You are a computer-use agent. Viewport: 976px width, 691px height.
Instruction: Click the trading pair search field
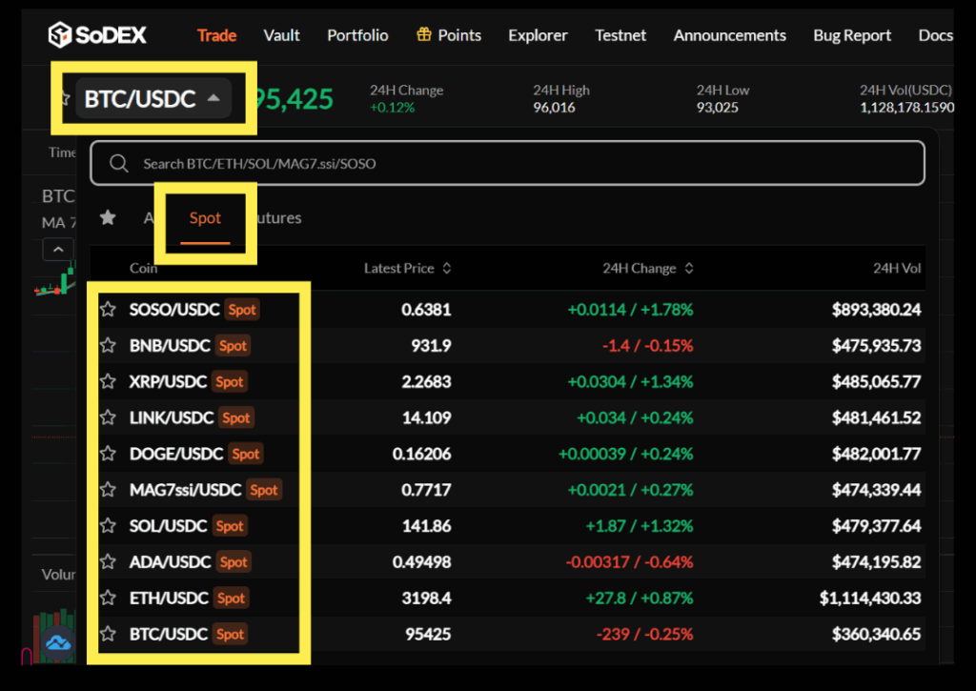(515, 164)
